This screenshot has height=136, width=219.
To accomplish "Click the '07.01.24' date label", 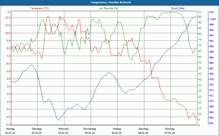I will tap(170, 133).
